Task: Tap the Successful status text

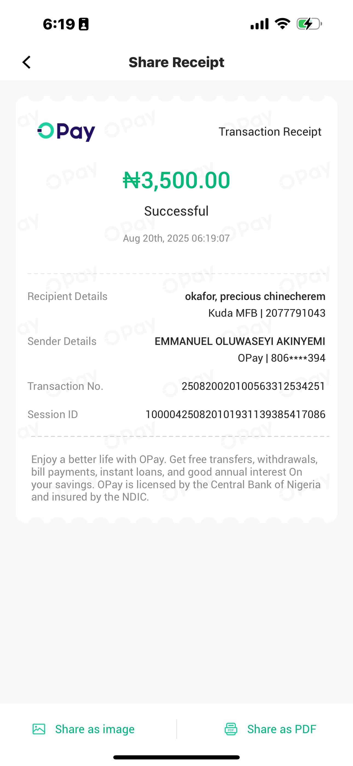Action: pyautogui.click(x=176, y=211)
